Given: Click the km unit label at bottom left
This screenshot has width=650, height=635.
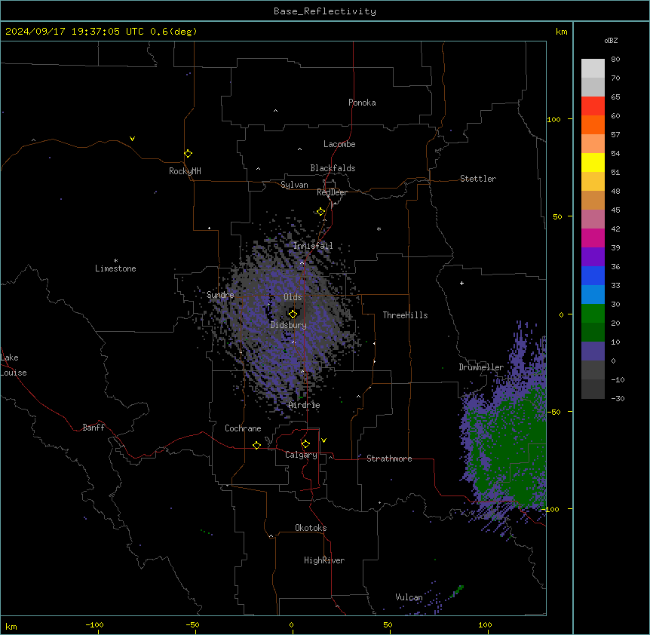Looking at the screenshot, I should [x=11, y=626].
